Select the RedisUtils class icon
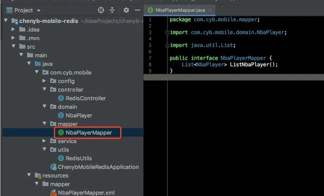The height and width of the screenshot is (196, 324). tap(61, 158)
